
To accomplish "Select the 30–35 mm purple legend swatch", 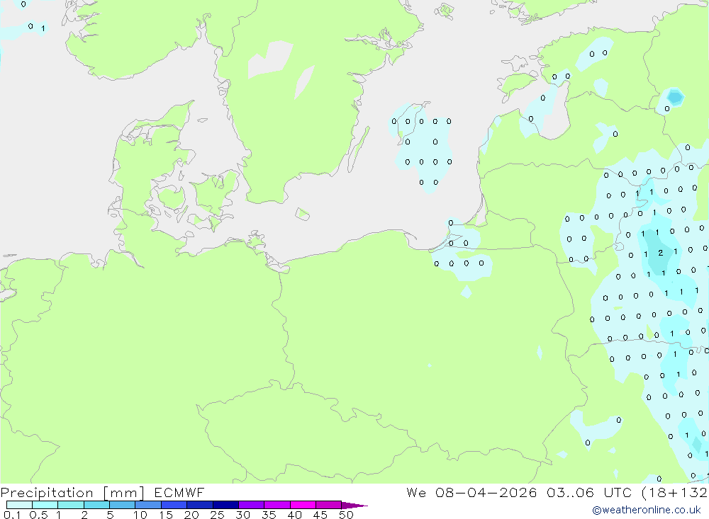I will coord(251,505).
